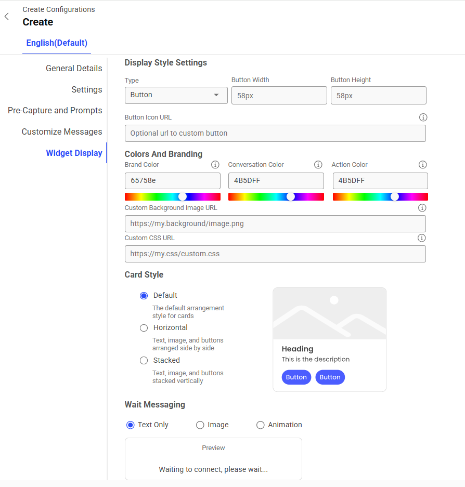Edit Brand Color hex value 65758e
The width and height of the screenshot is (465, 487).
tap(173, 181)
